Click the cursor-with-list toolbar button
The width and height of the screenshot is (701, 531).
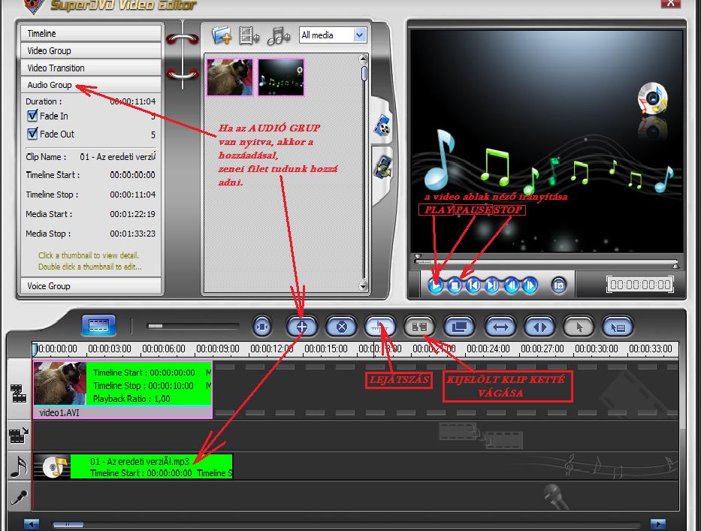618,327
